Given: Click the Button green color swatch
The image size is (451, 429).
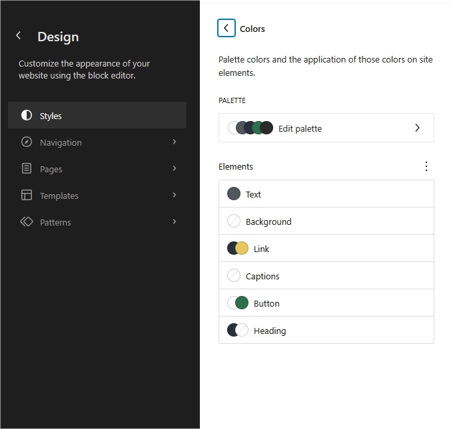Looking at the screenshot, I should pos(242,303).
